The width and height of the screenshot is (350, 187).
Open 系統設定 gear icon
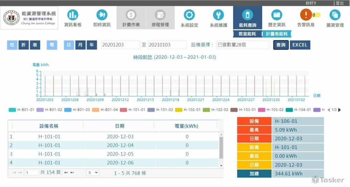tap(189, 15)
